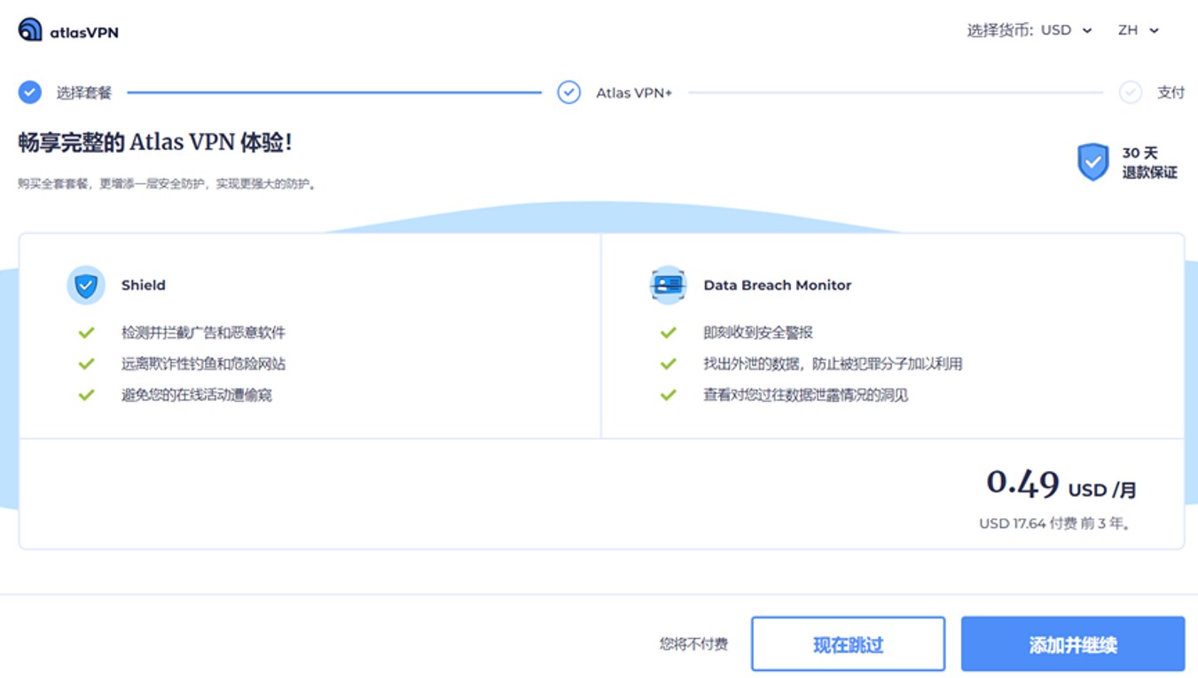Click the 现在跳过 button
Screen dimensions: 1198x678
click(848, 644)
